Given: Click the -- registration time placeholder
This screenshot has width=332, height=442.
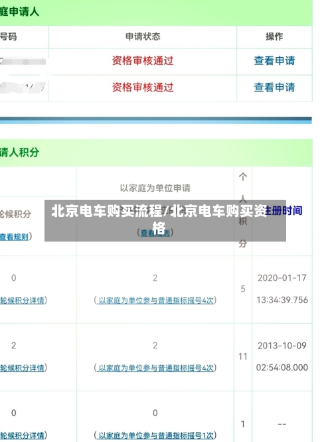Looking at the screenshot, I should point(282,424).
